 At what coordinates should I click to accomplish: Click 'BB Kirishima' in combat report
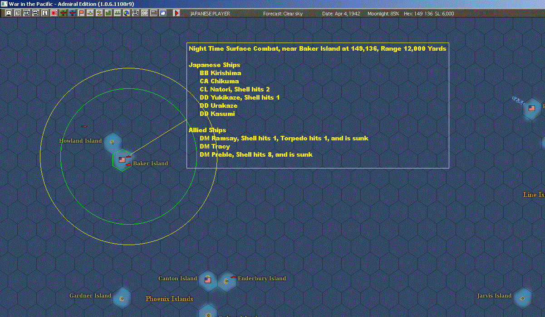pos(220,73)
